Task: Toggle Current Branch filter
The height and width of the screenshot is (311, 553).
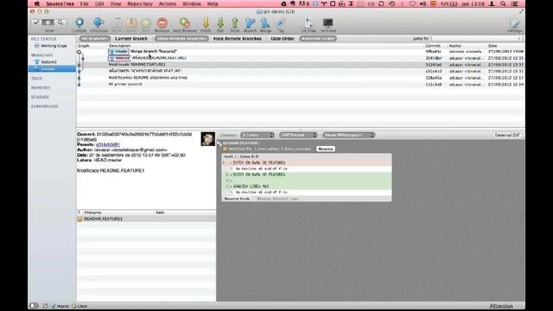Action: click(x=131, y=38)
